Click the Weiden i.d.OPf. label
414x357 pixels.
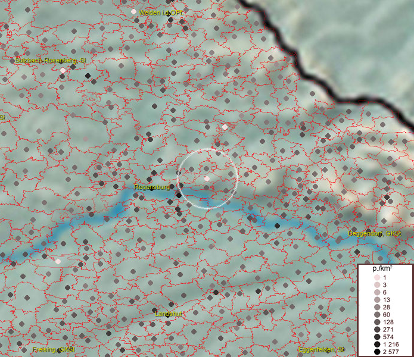[x=161, y=12]
